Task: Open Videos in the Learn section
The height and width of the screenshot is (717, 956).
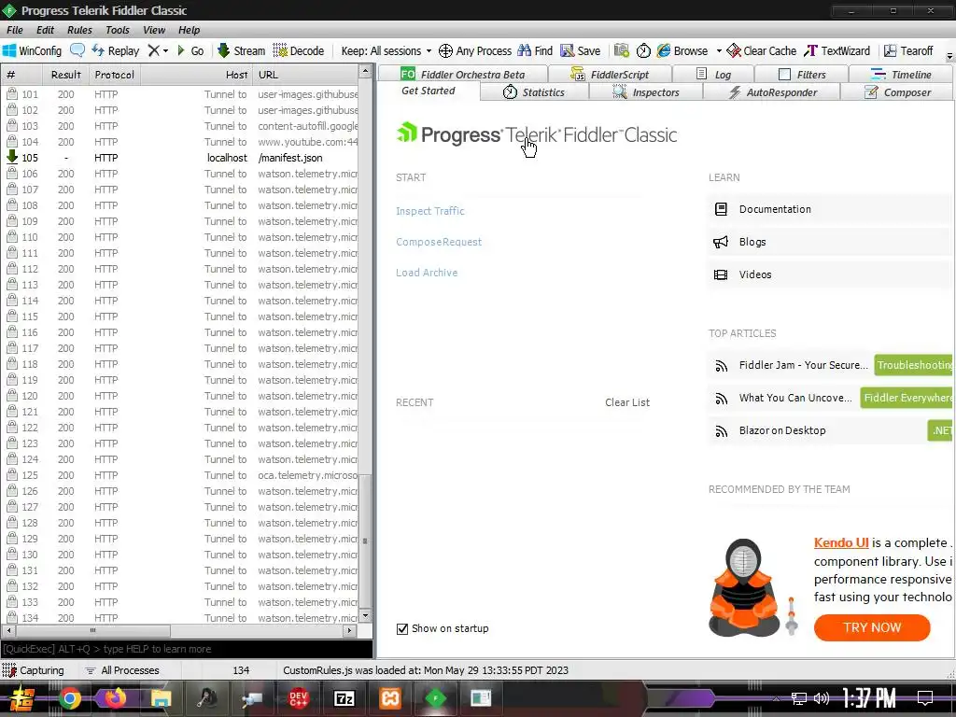Action: click(x=828, y=274)
